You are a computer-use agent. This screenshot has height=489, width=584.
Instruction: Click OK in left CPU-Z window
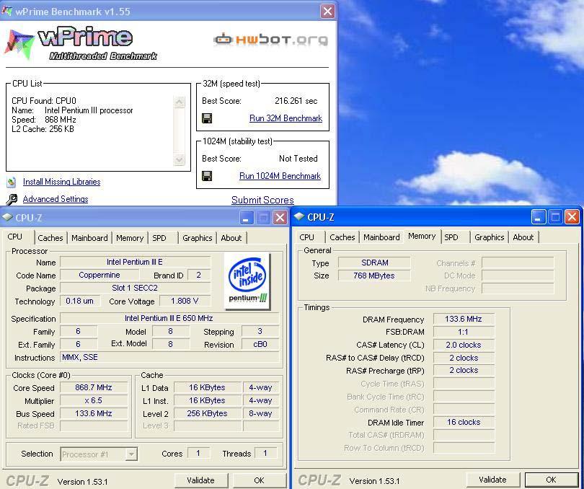(260, 480)
